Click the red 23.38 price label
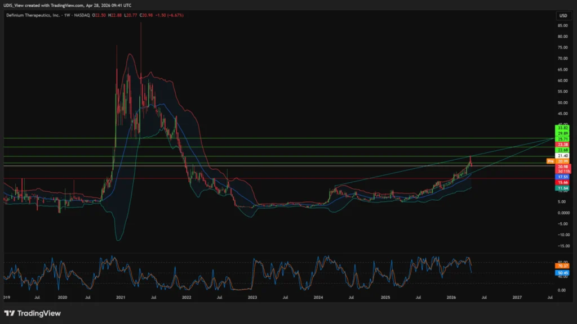 point(563,145)
